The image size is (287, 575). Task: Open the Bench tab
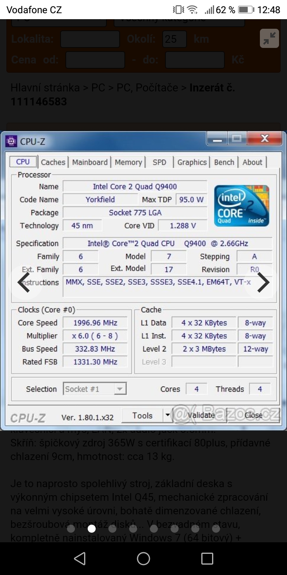click(224, 162)
